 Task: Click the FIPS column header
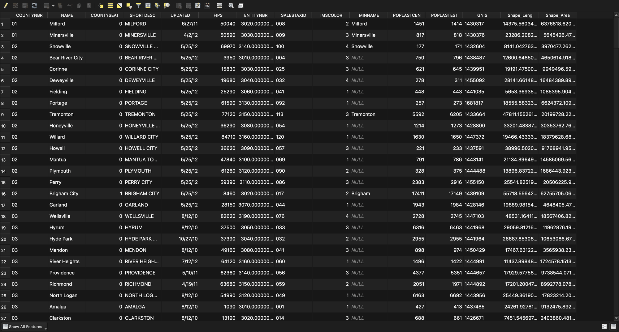point(218,15)
